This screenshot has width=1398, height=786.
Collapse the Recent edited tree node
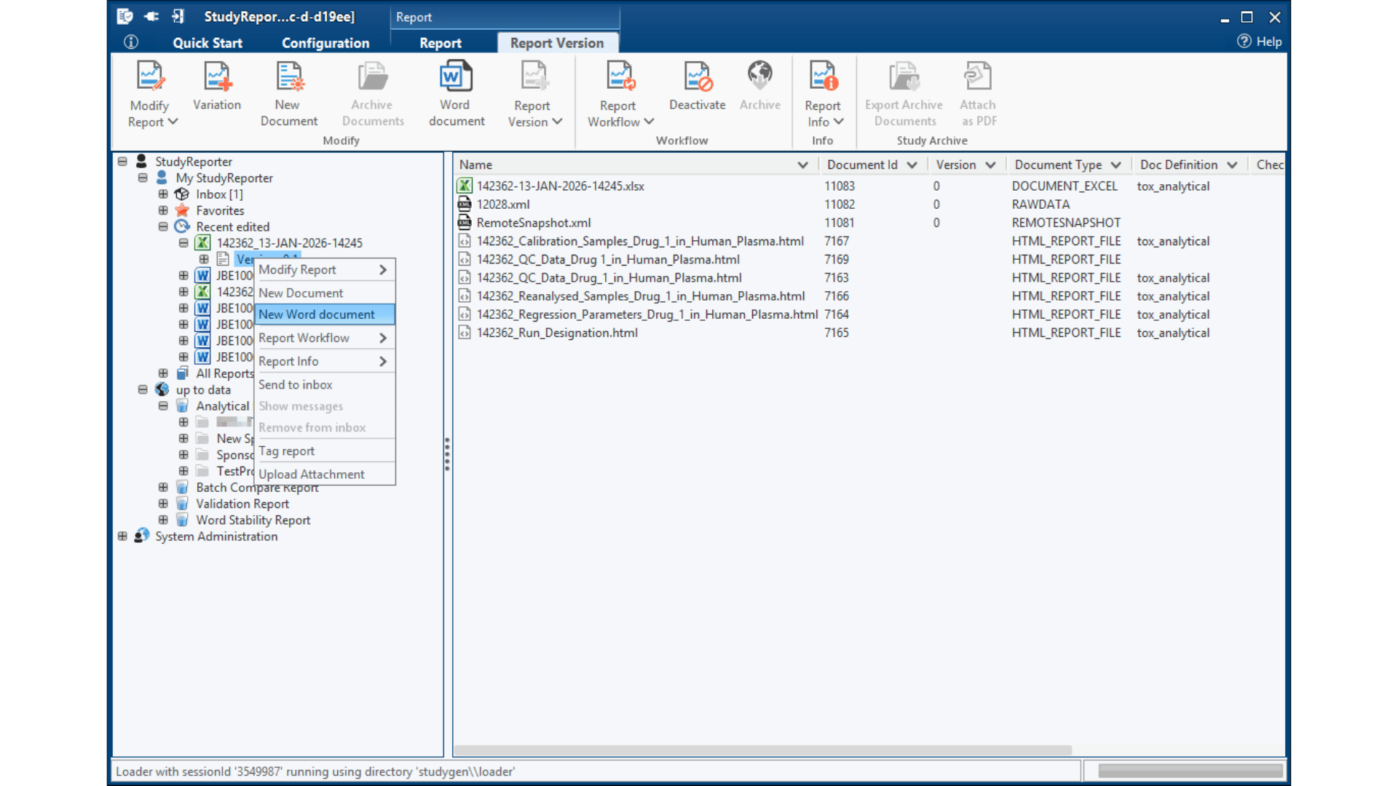pos(163,227)
